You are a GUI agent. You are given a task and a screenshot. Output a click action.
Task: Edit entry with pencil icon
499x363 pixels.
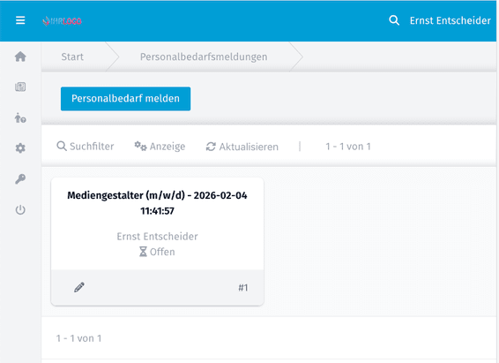[79, 287]
